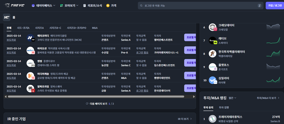
Task: Click investor 엘비인베스트먼트
Action: click(163, 40)
